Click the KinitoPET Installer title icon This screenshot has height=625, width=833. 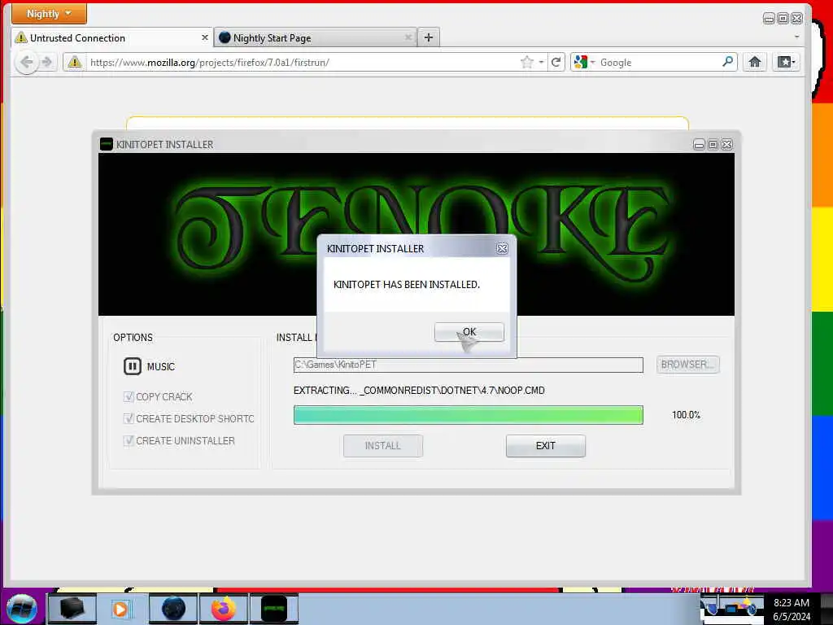(107, 144)
